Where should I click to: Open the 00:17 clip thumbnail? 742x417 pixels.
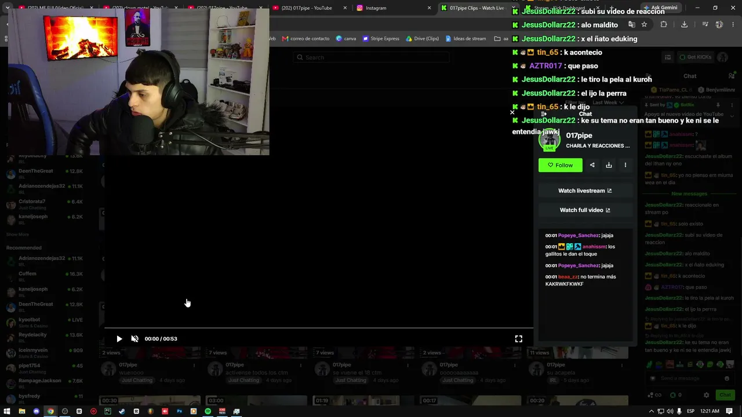pos(471,401)
